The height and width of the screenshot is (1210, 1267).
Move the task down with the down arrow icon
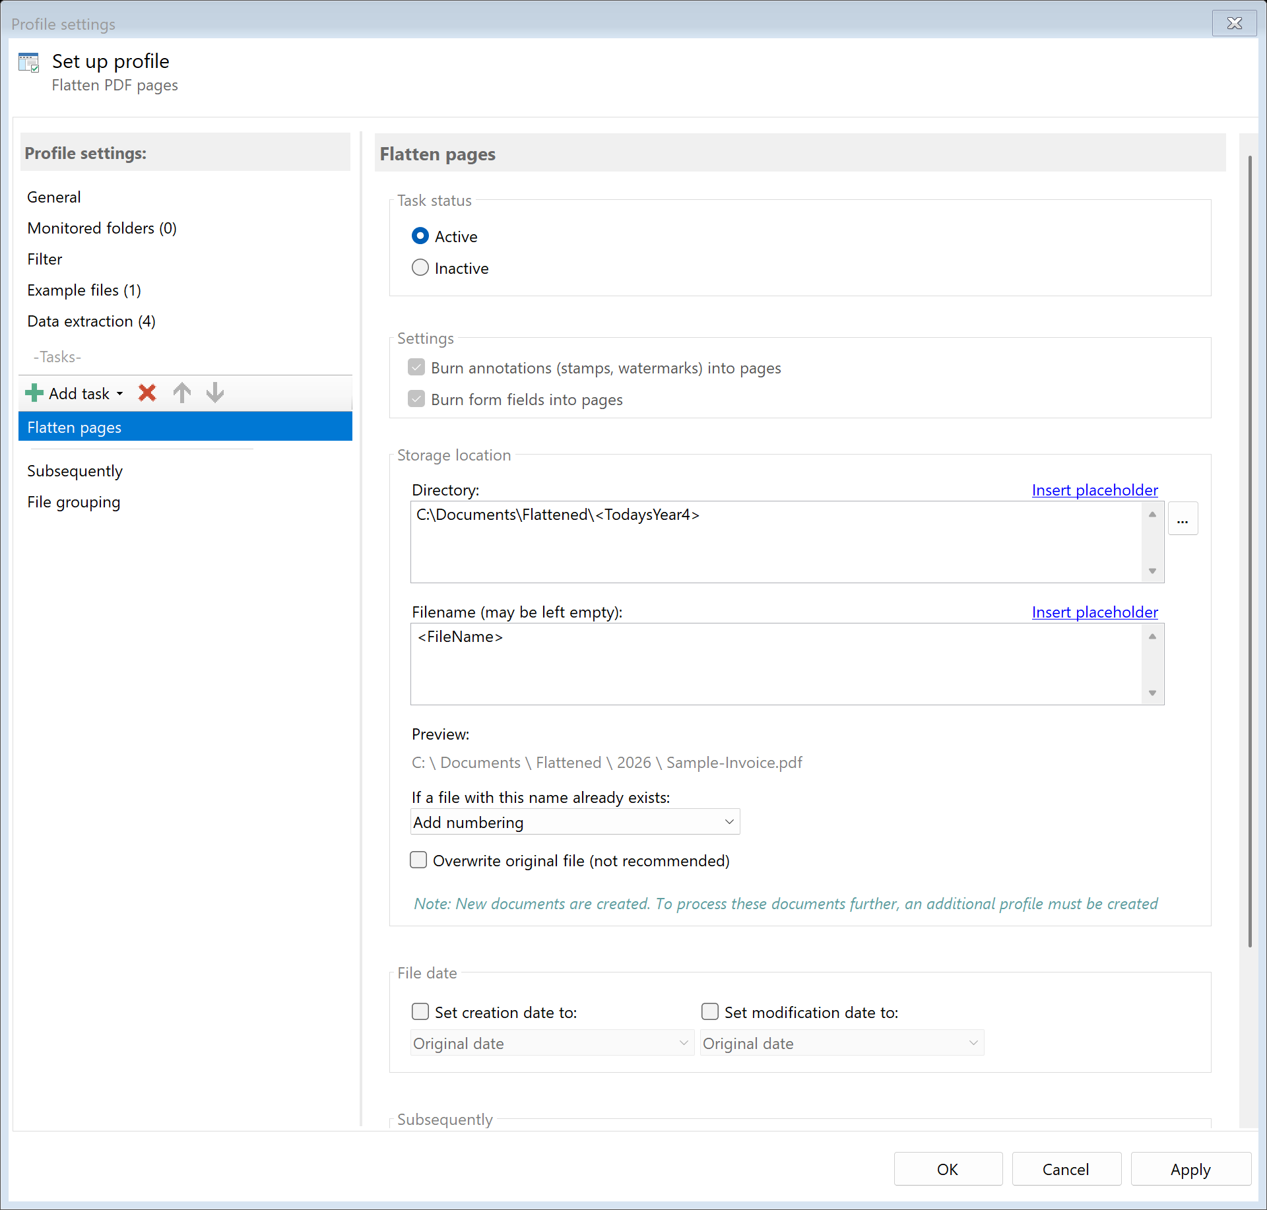click(x=215, y=393)
